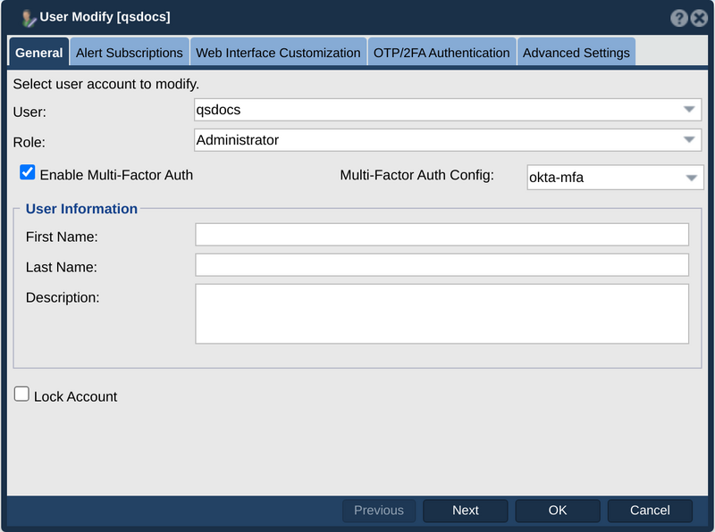Viewport: 715px width, 532px height.
Task: Click the 'User:' label
Action: [29, 112]
